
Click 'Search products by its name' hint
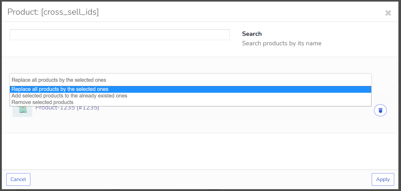[x=282, y=43]
